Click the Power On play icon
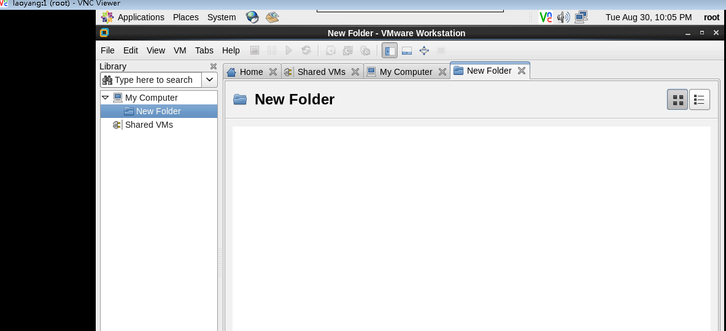This screenshot has height=331, width=726. (289, 50)
